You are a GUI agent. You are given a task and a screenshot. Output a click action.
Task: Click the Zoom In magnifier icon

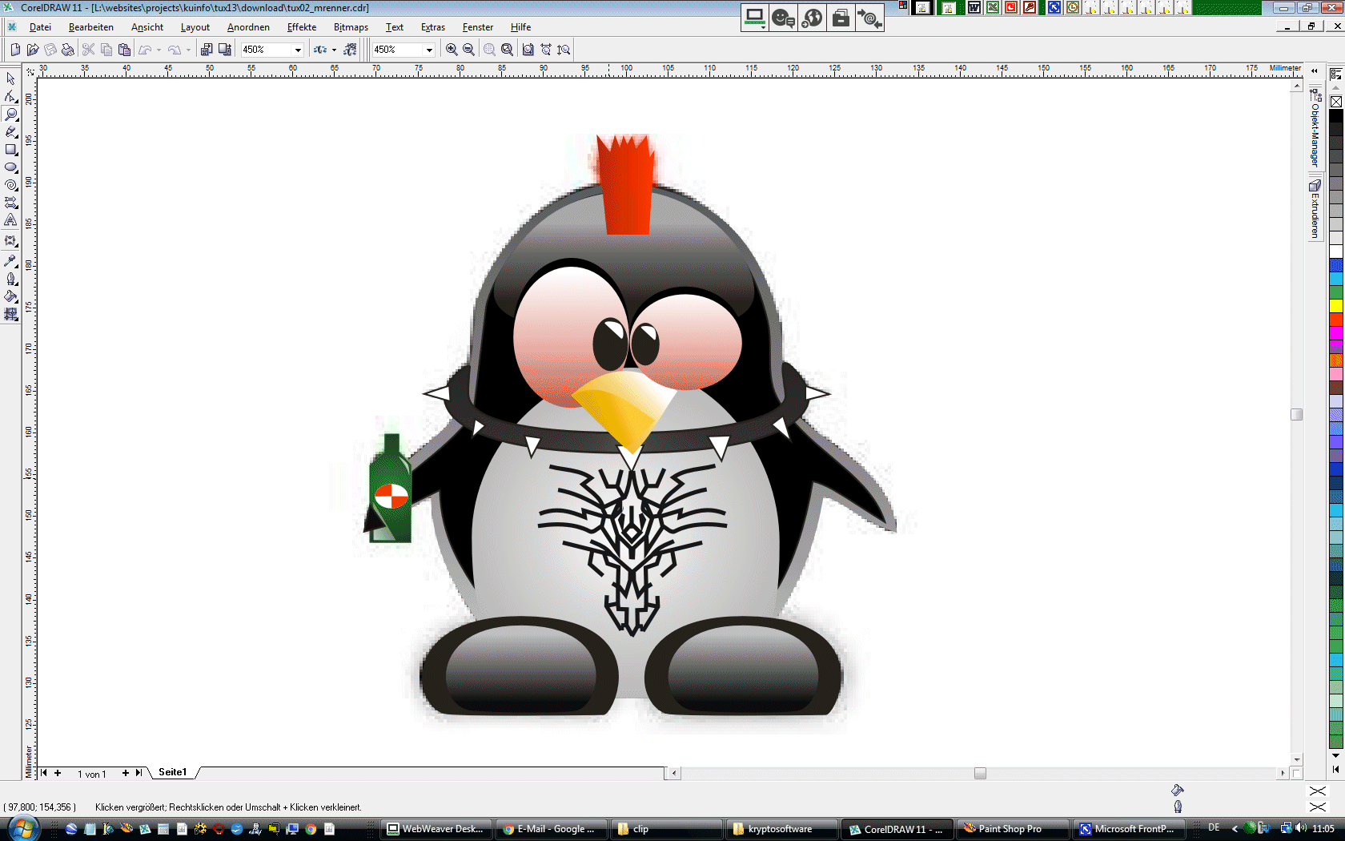tap(452, 50)
